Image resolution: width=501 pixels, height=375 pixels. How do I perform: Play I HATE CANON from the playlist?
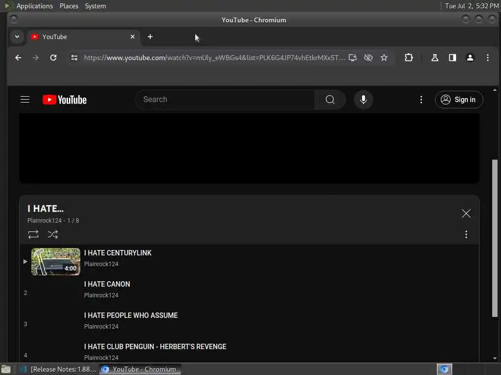107,284
